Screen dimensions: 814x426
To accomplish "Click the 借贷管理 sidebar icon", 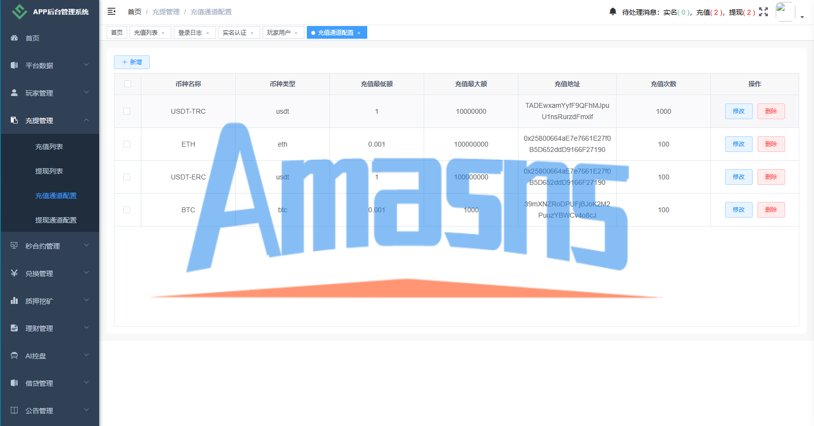I will pyautogui.click(x=14, y=383).
